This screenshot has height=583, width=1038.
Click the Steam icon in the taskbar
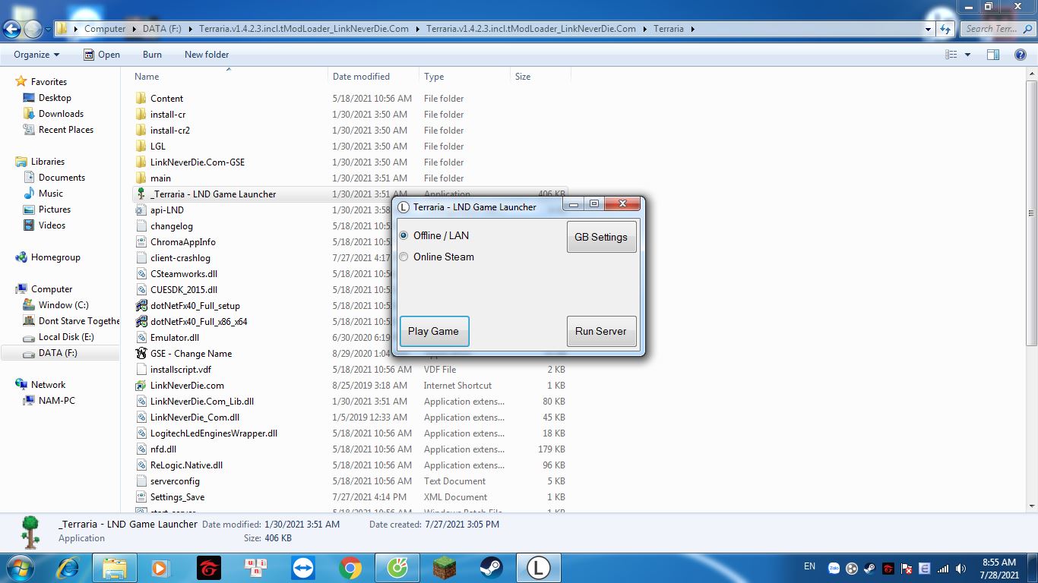point(491,568)
